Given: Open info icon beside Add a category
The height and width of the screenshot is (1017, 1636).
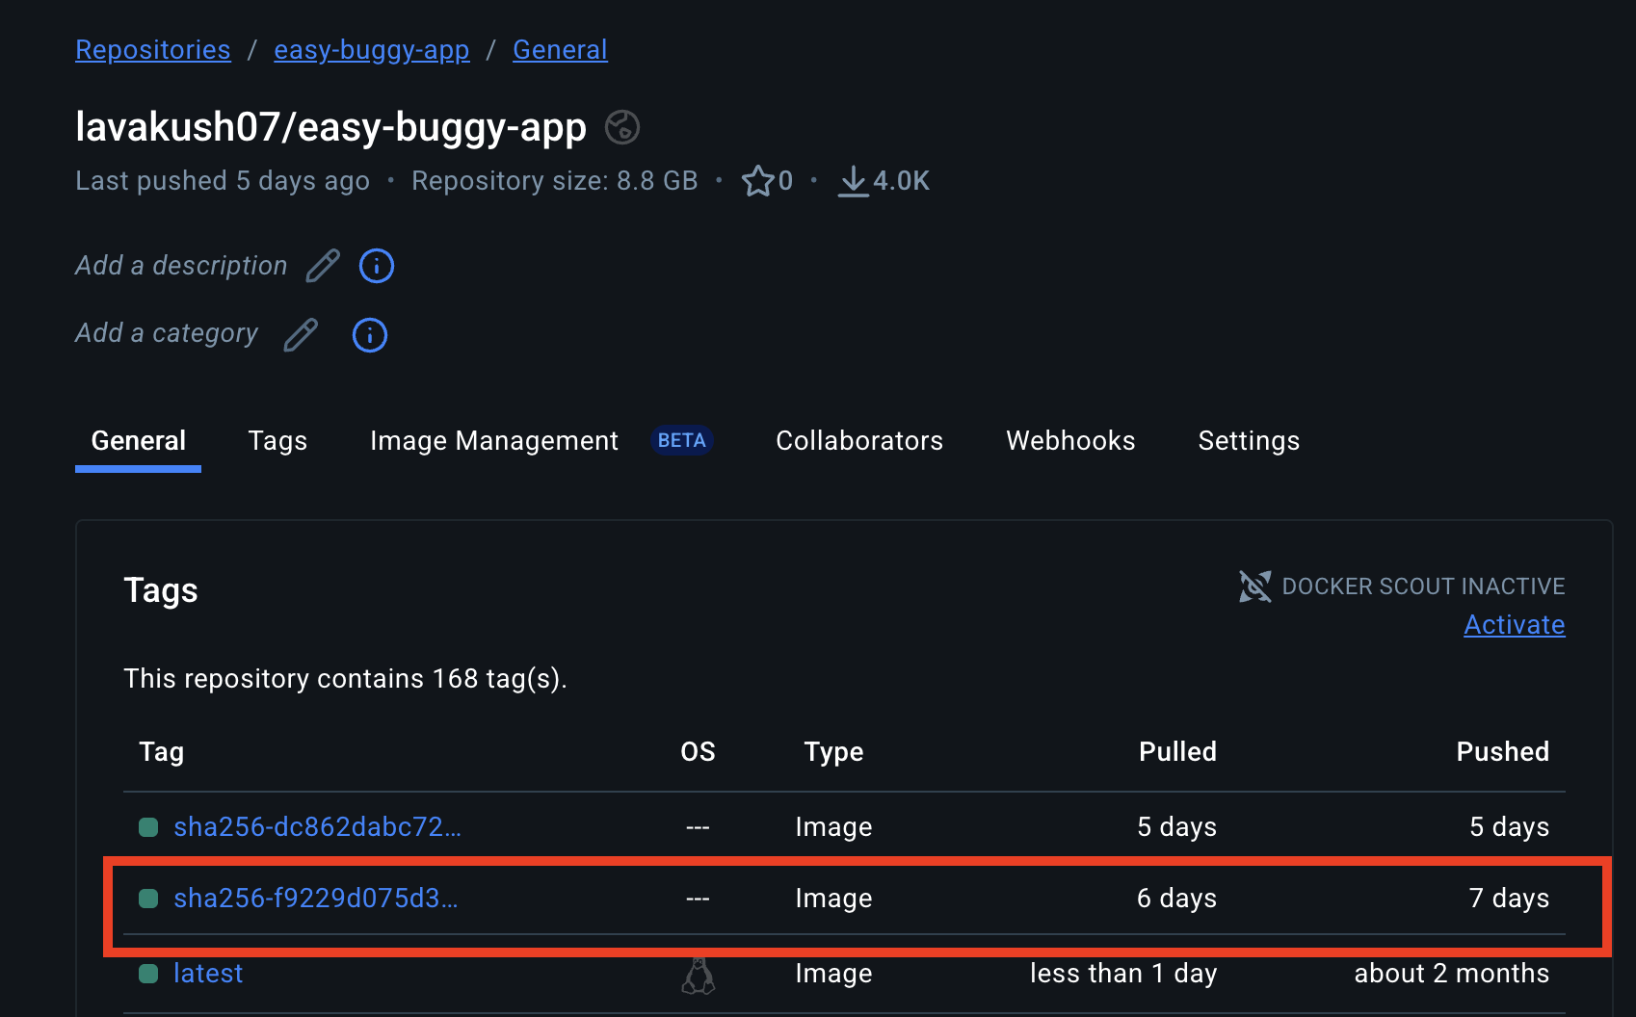Looking at the screenshot, I should click(x=370, y=335).
